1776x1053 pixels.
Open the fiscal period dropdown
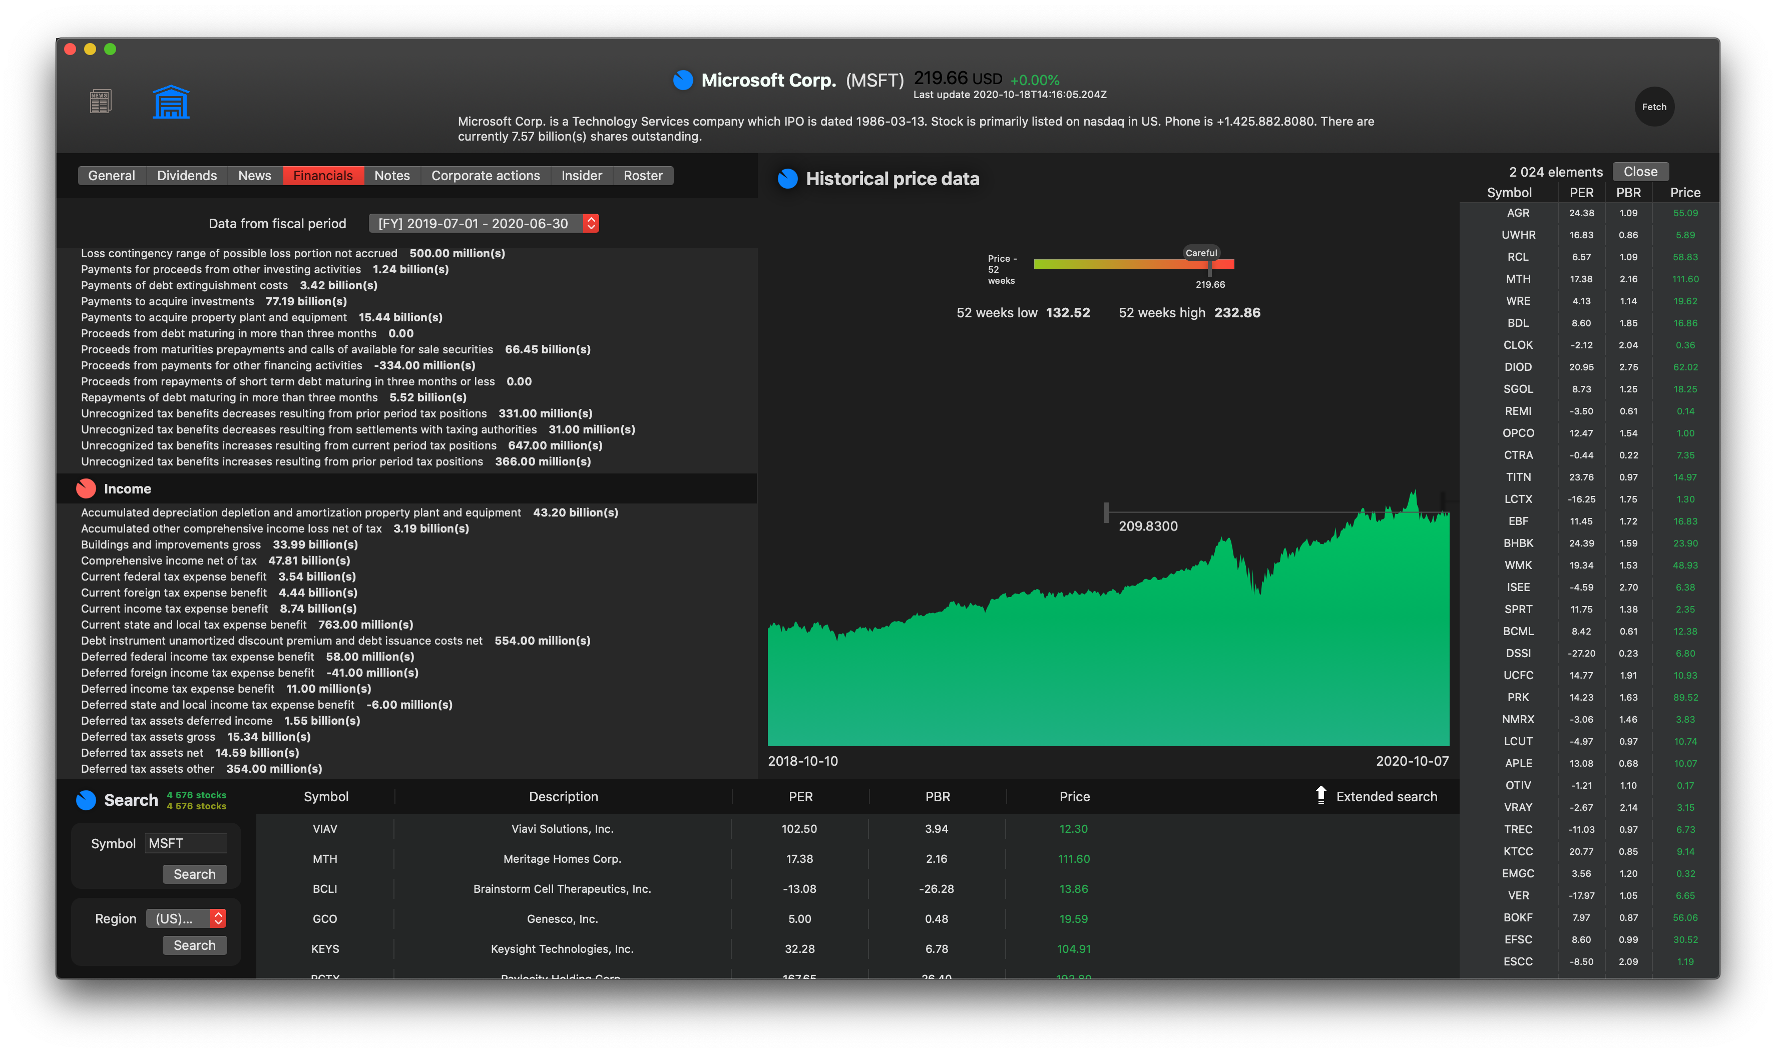(x=483, y=224)
